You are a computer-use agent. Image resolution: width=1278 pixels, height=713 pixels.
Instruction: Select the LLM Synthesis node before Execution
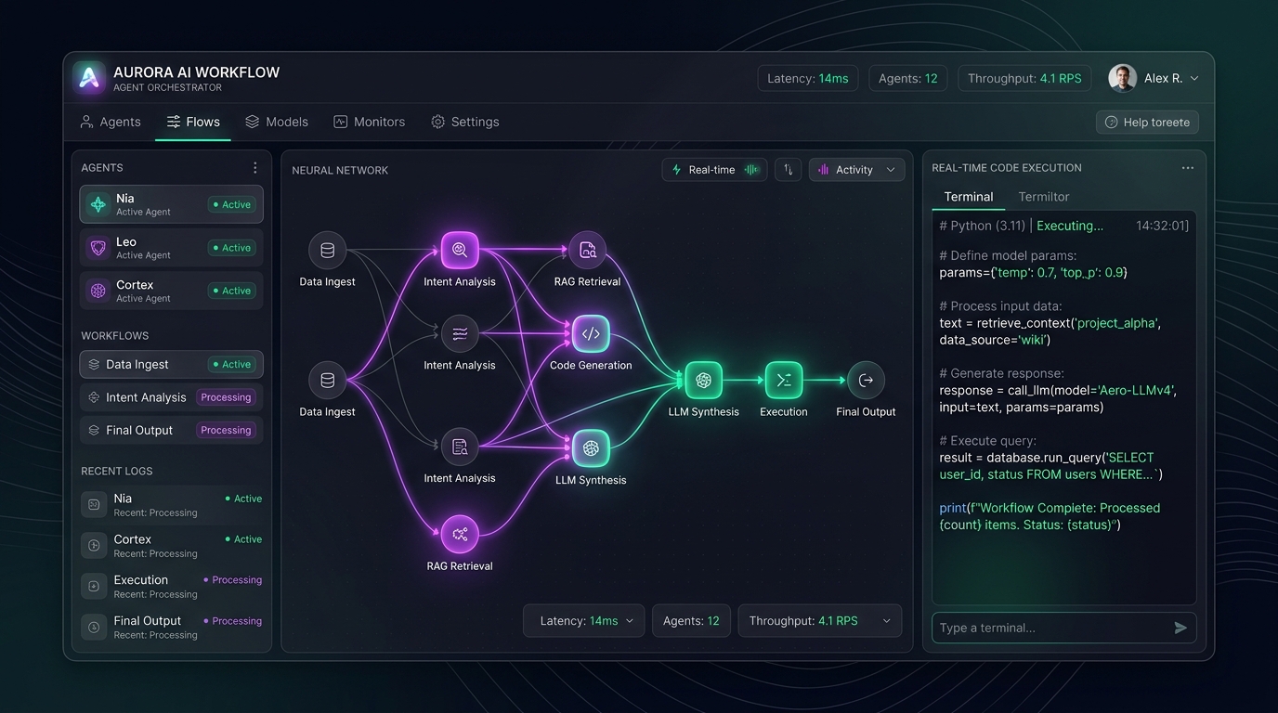703,380
